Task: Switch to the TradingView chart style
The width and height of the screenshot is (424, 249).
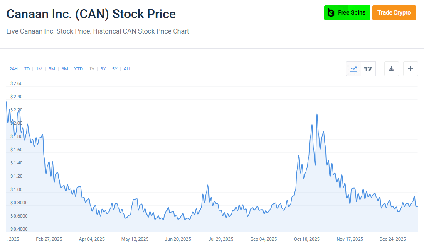Action: 368,68
